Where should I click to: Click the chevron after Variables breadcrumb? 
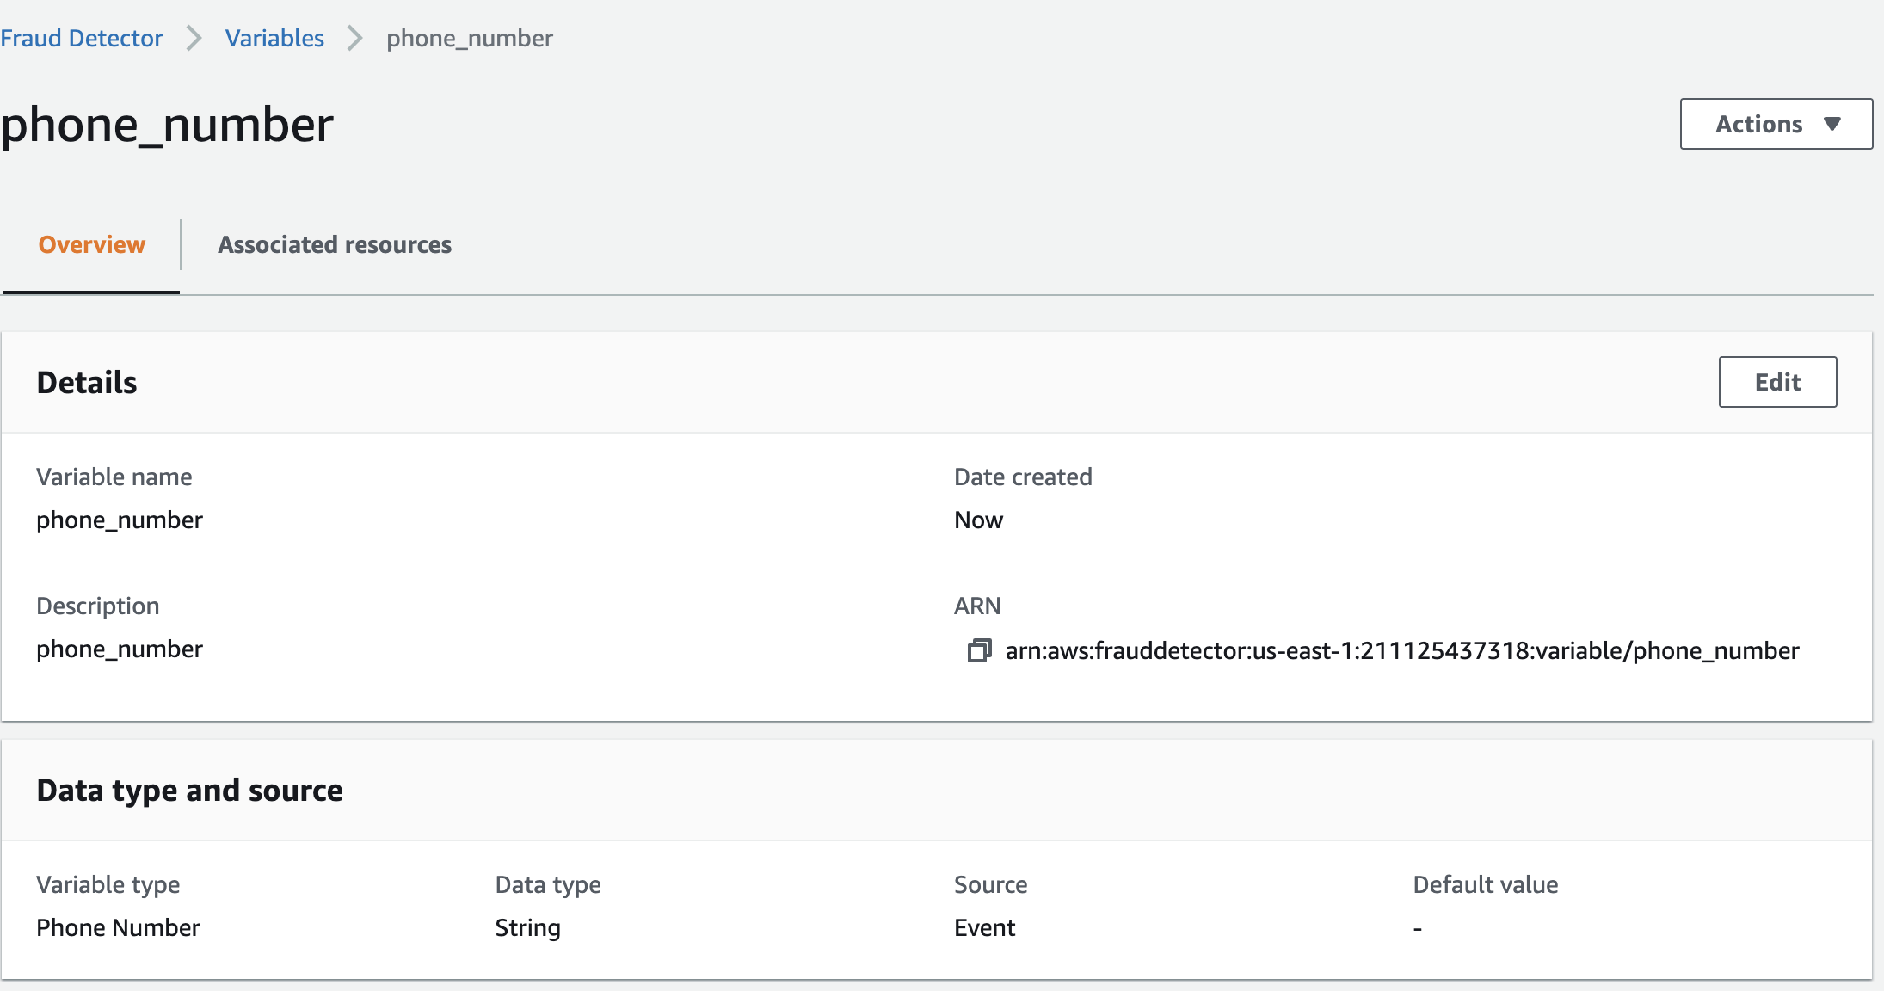(x=354, y=38)
